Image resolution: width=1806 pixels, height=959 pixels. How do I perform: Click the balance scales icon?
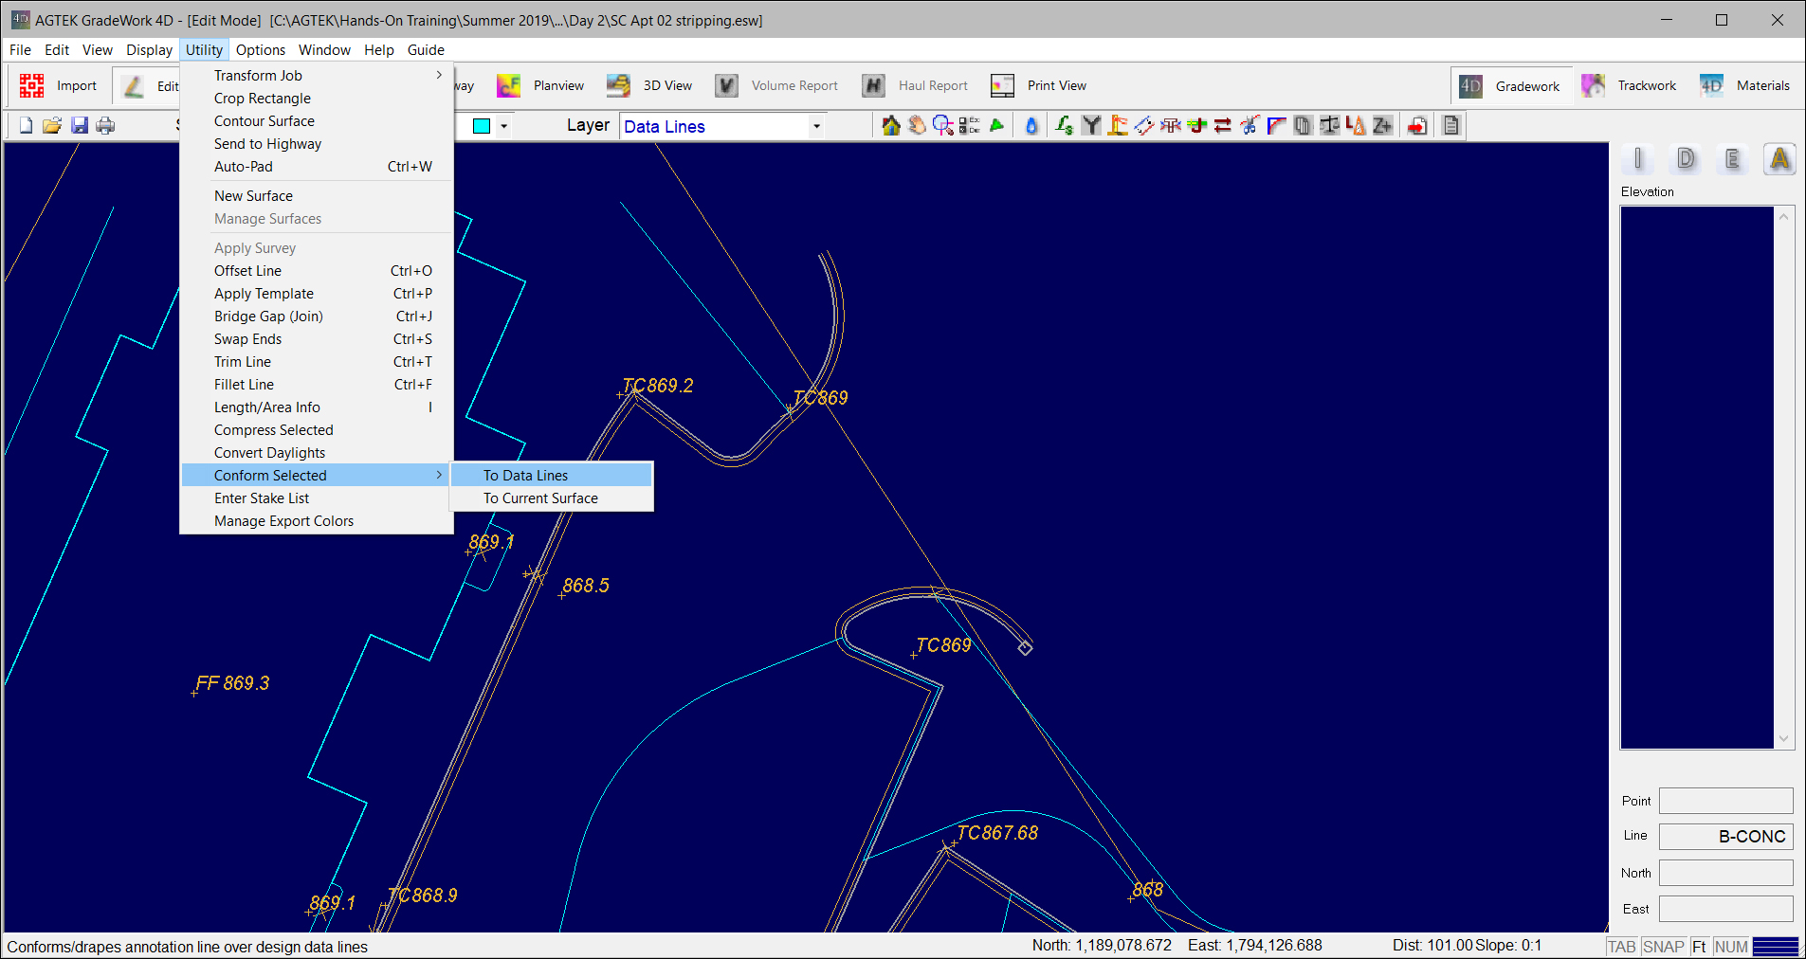tap(1330, 126)
